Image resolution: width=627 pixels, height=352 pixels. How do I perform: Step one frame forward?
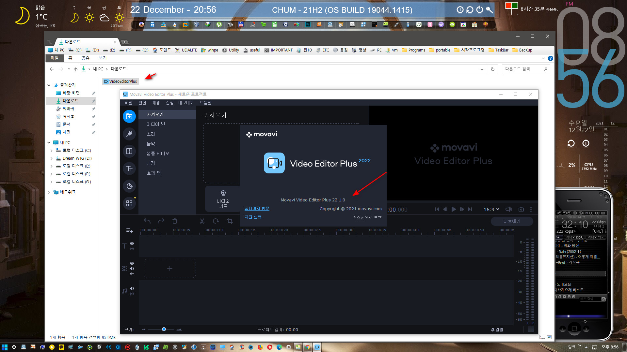point(462,209)
